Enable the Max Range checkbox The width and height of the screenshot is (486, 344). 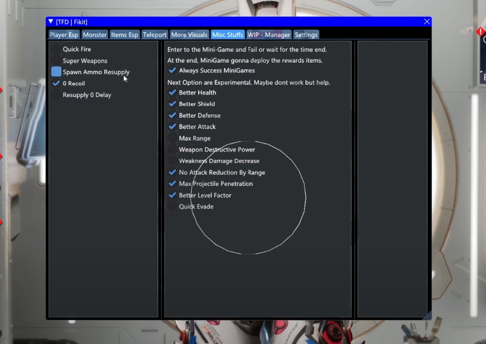coord(172,138)
